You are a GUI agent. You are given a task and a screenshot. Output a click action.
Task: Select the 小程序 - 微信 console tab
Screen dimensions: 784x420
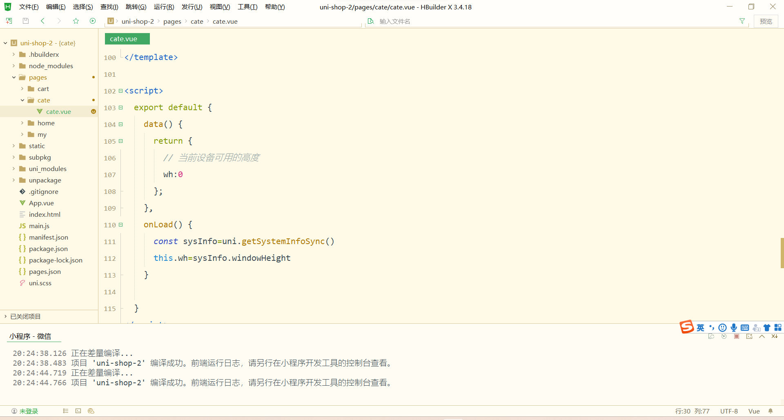30,336
